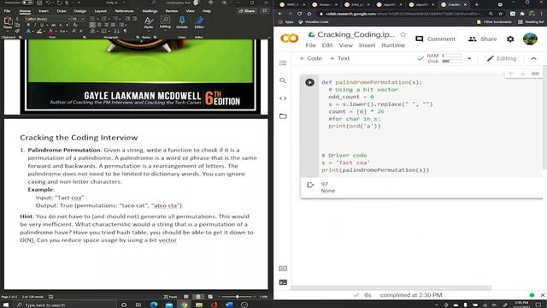Open Chrome new tab plus button
This screenshot has width=547, height=308.
[x=477, y=4]
